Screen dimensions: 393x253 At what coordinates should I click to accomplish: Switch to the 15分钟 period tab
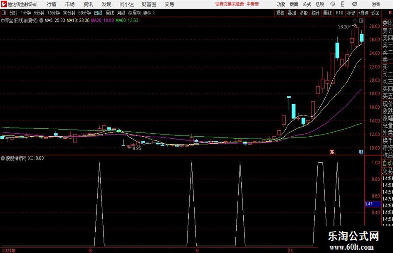[53, 13]
